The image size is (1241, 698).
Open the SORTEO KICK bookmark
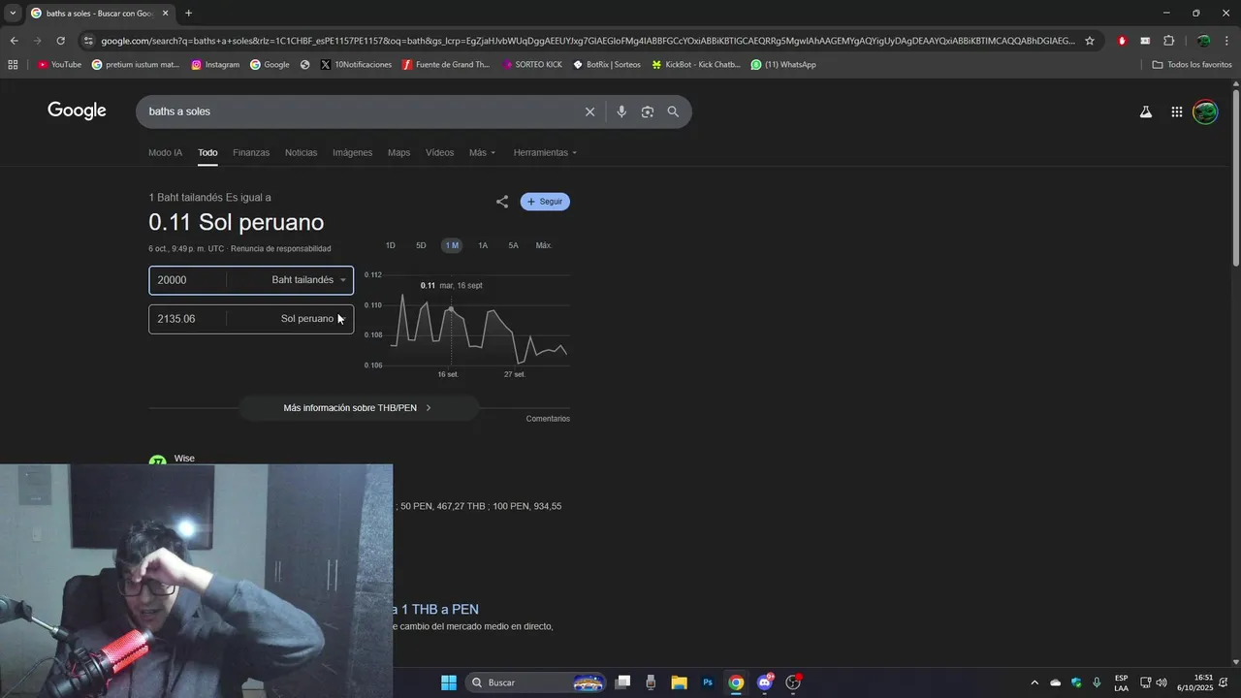(x=532, y=65)
